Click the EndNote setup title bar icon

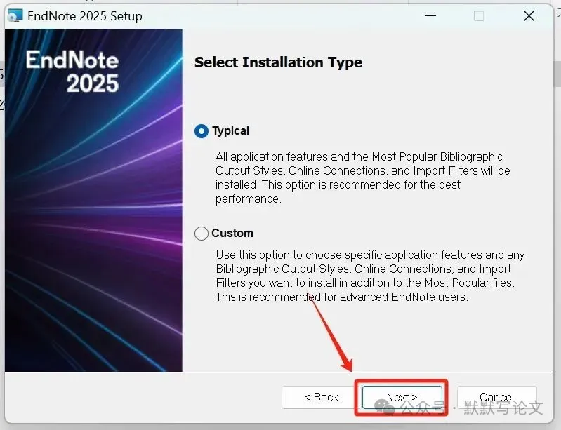click(x=15, y=16)
